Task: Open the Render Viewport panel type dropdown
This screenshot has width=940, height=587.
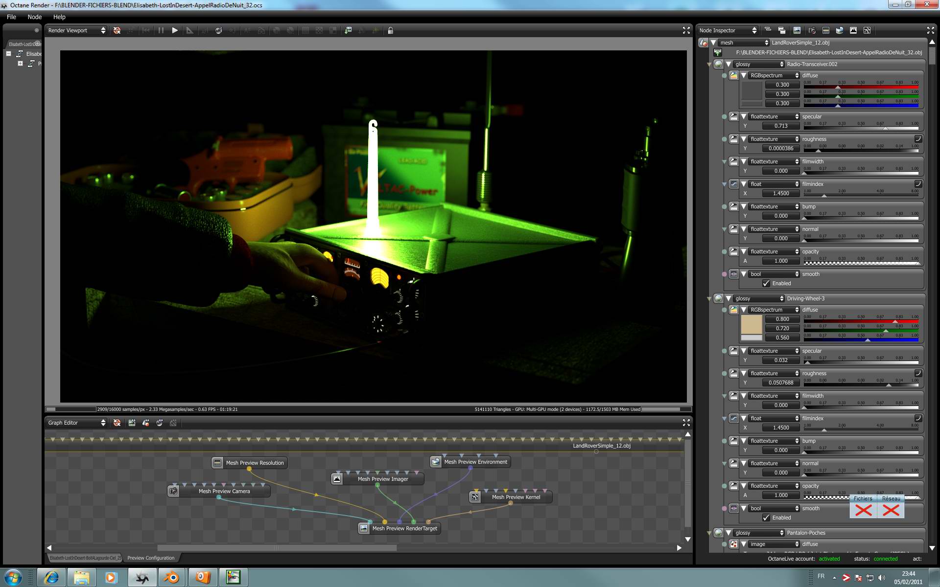Action: (76, 30)
